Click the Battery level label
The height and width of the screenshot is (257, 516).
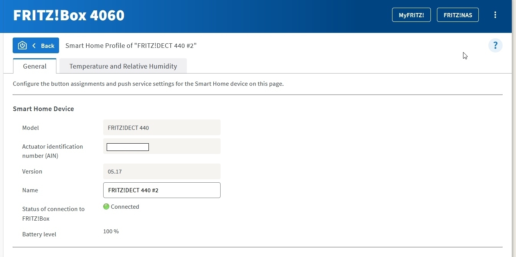[x=39, y=234]
